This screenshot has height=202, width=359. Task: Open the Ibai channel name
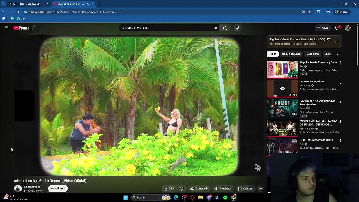(302, 66)
